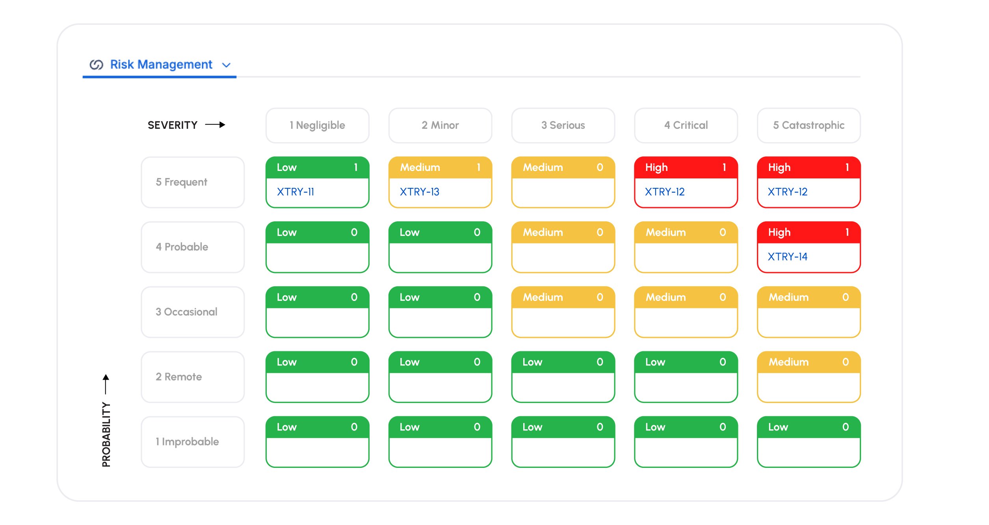Viewport: 989px width, 525px height.
Task: Select the 2 Remote probability row label
Action: (x=193, y=377)
